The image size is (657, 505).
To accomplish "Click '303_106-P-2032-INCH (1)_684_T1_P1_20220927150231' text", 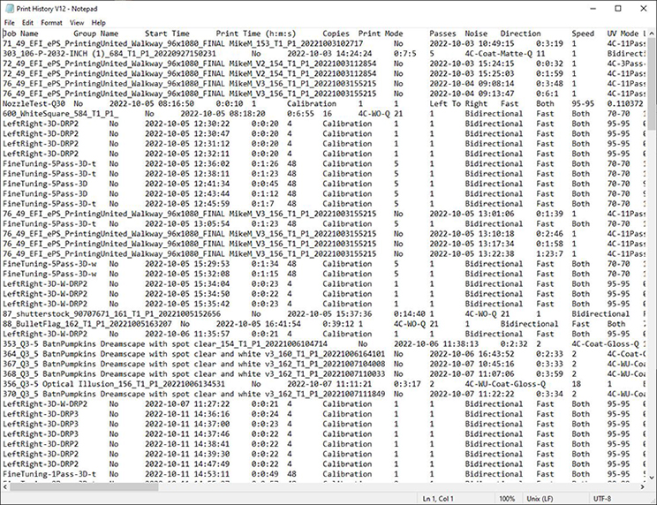I will (109, 54).
